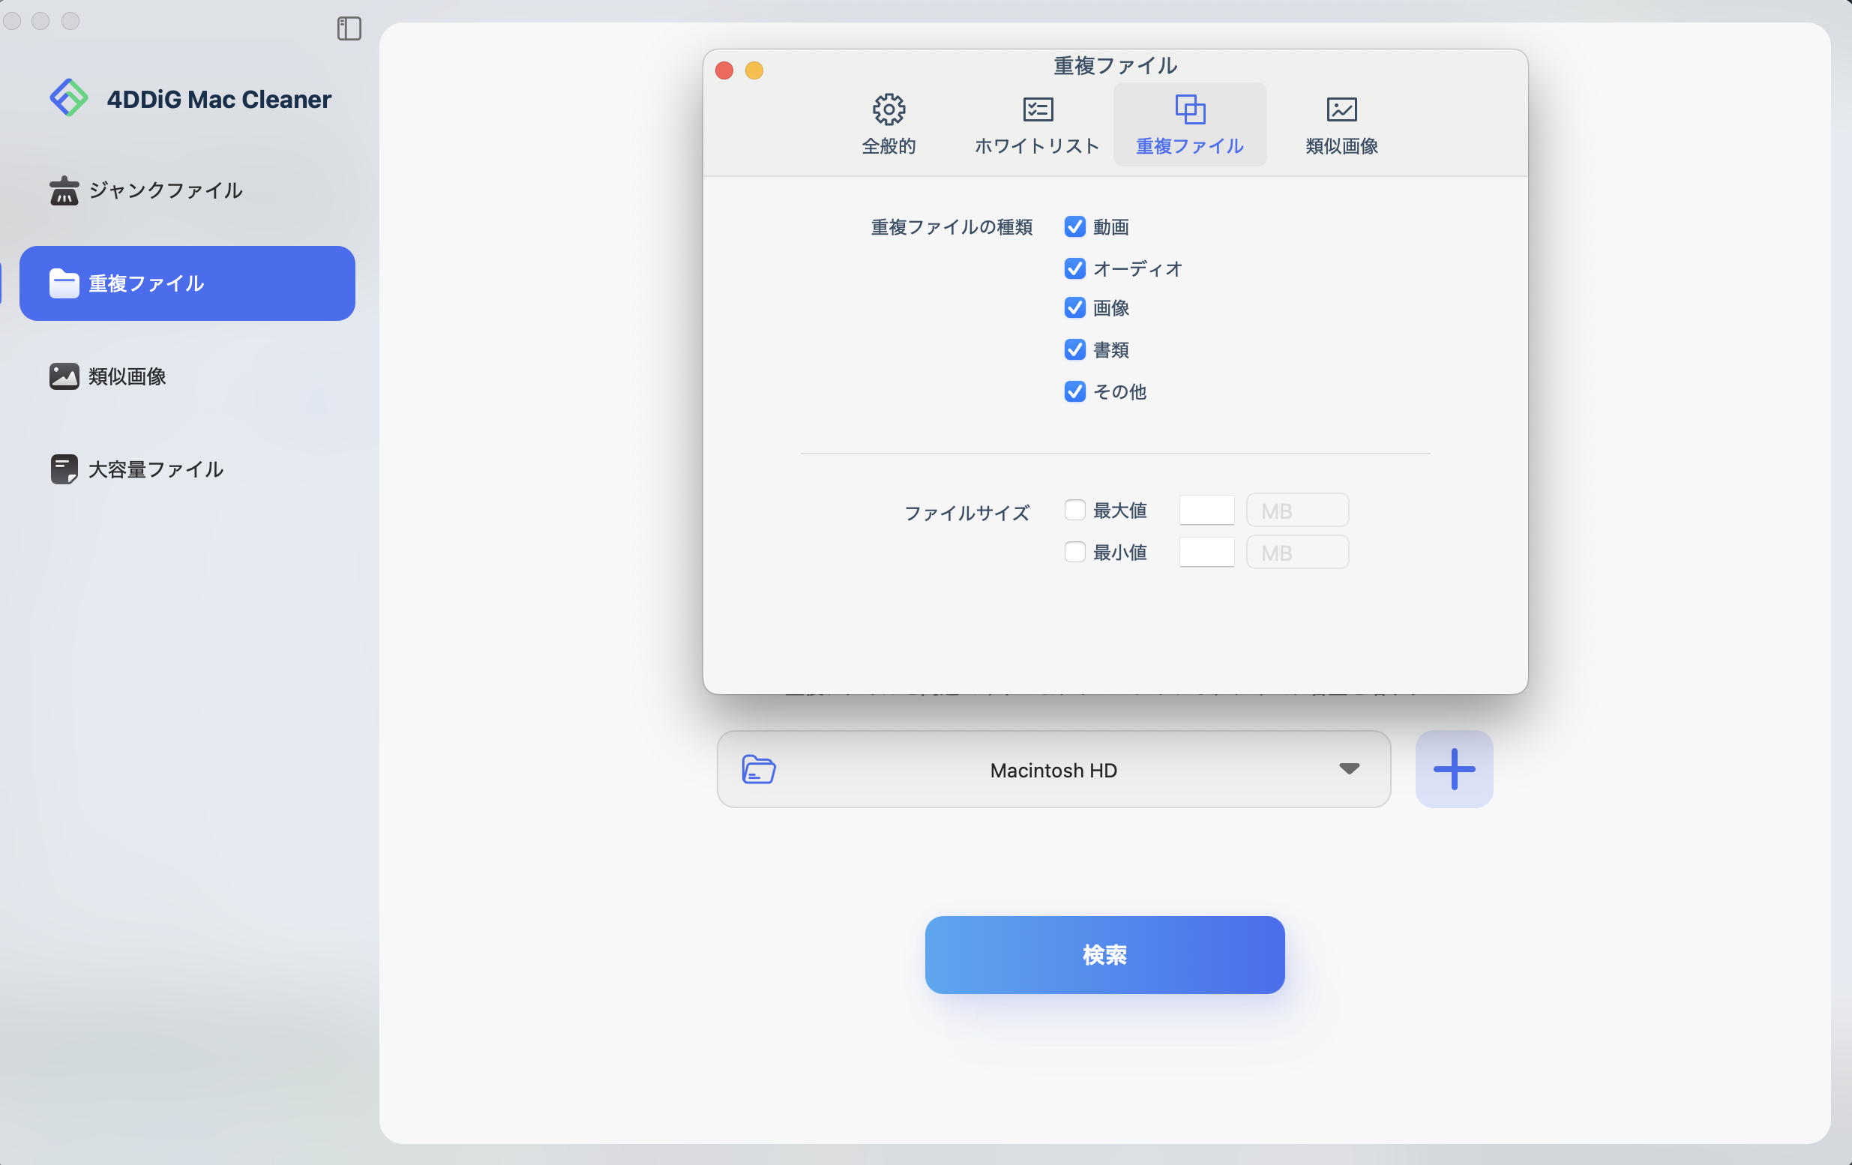Viewport: 1852px width, 1165px height.
Task: Toggle the sidebar visibility icon
Action: coord(349,29)
